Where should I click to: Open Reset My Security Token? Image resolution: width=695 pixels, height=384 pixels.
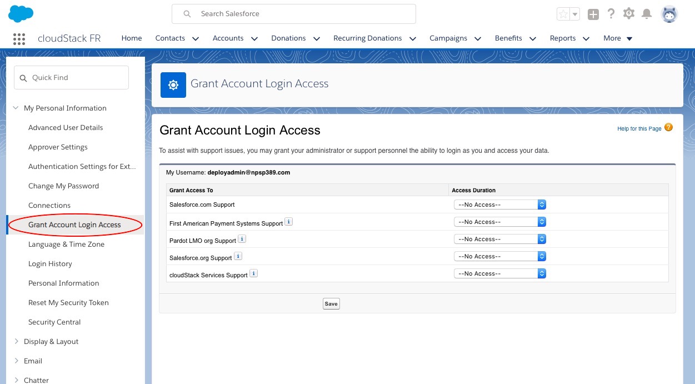click(x=68, y=303)
